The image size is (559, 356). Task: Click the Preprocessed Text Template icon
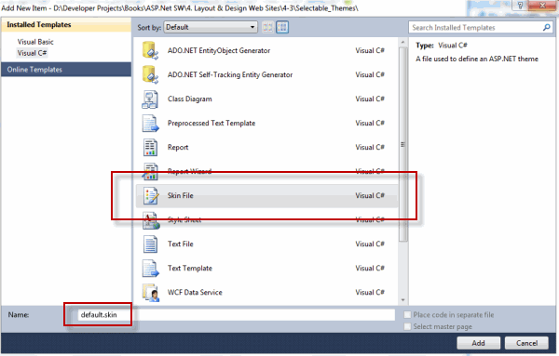click(x=150, y=123)
